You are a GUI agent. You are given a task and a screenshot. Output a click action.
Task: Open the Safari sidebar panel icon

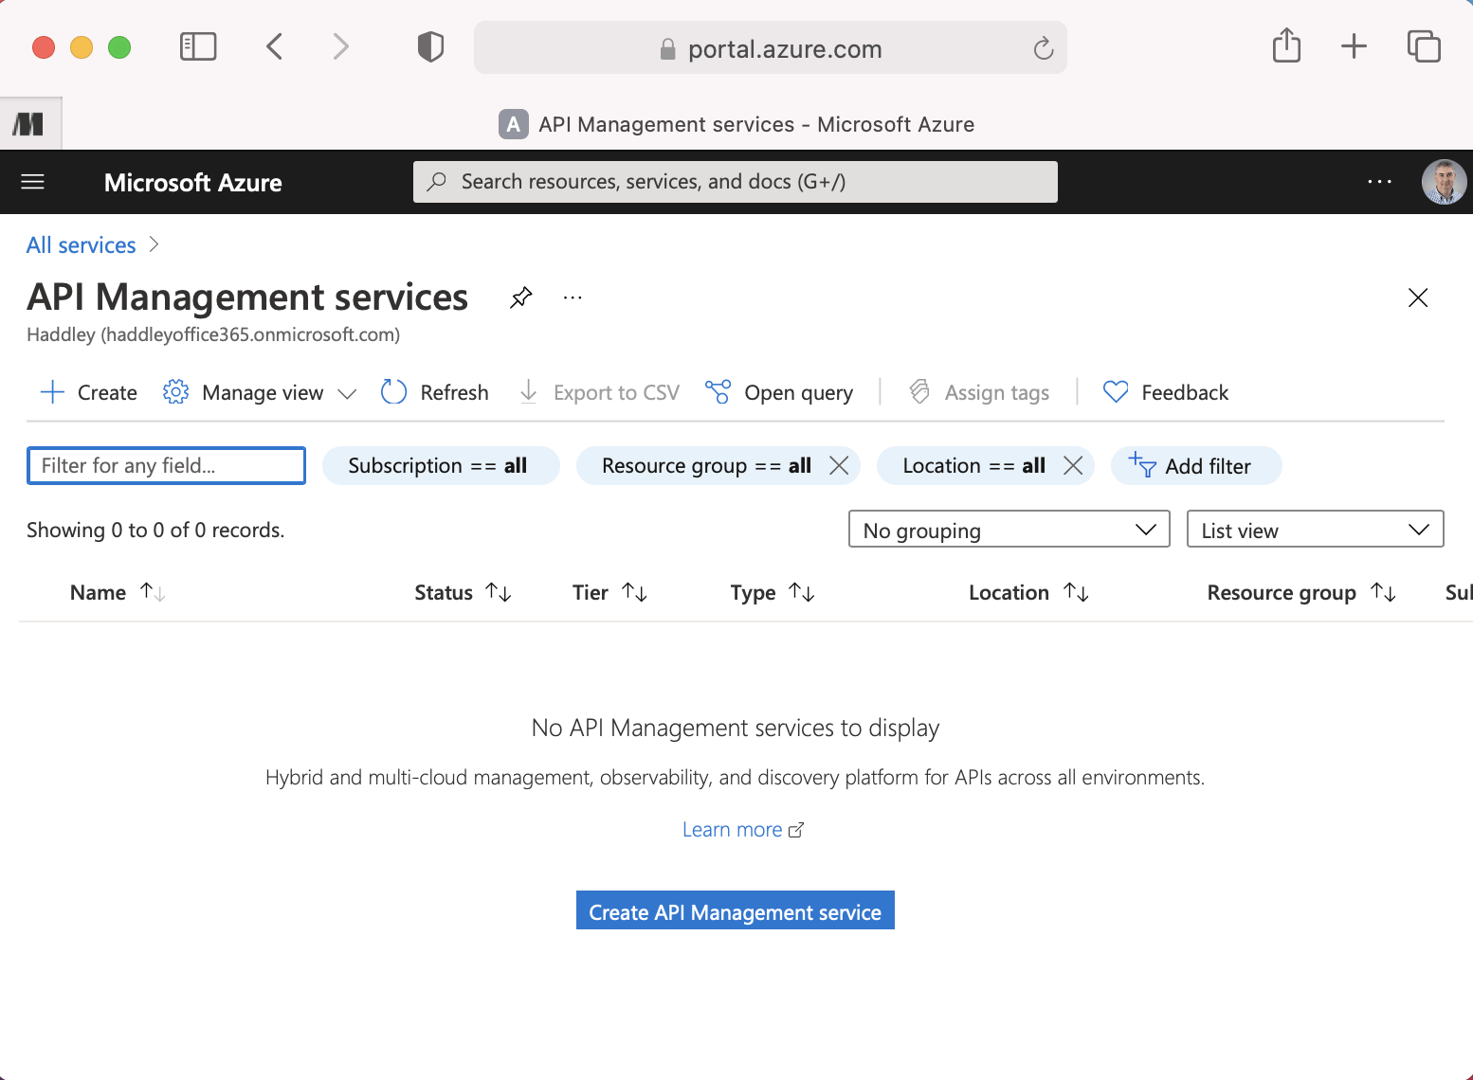click(198, 46)
